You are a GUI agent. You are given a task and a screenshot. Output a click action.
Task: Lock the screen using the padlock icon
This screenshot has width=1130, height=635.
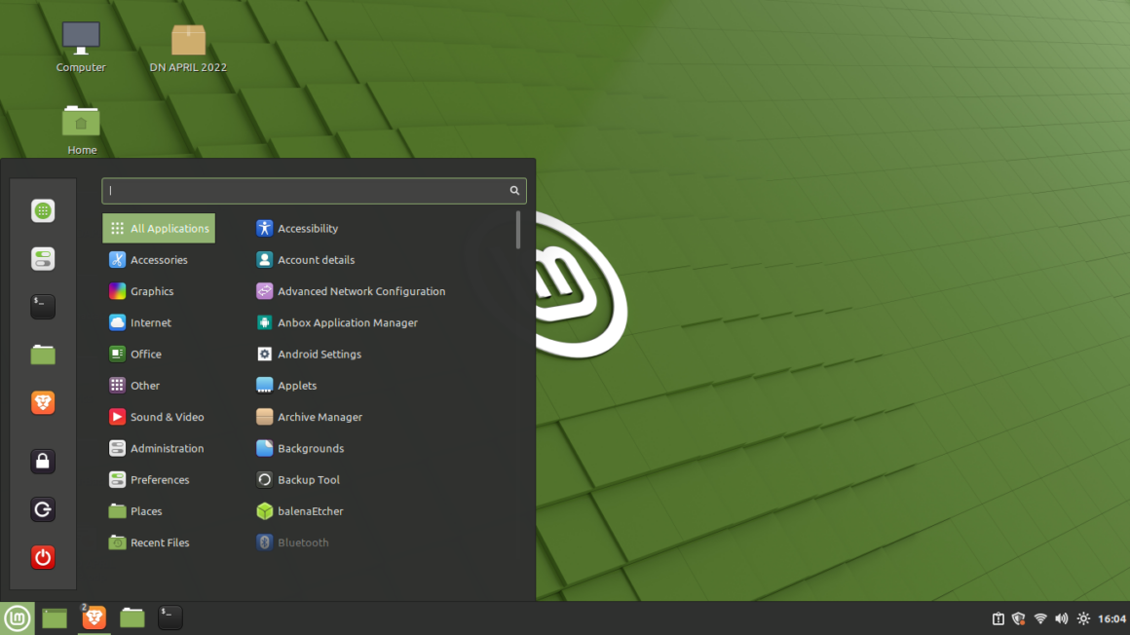click(x=43, y=461)
